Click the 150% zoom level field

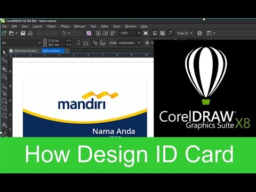tap(128, 33)
